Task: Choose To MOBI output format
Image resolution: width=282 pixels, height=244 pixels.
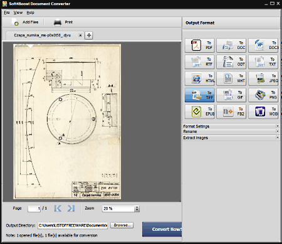Action: click(263, 112)
